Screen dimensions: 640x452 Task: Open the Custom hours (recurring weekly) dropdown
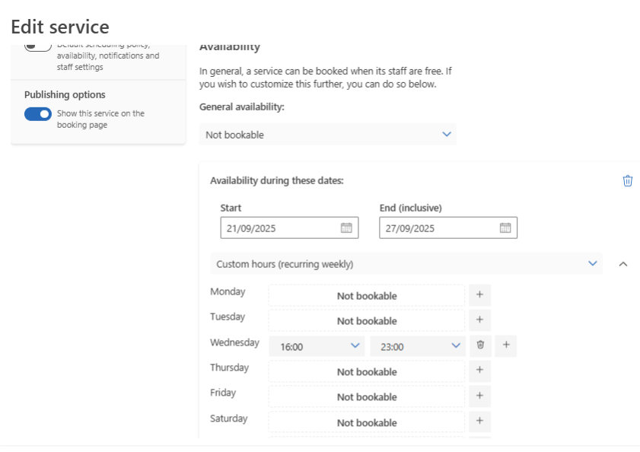(x=406, y=264)
